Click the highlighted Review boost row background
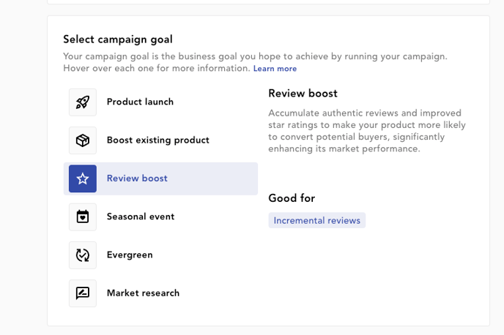The height and width of the screenshot is (335, 504). [160, 178]
